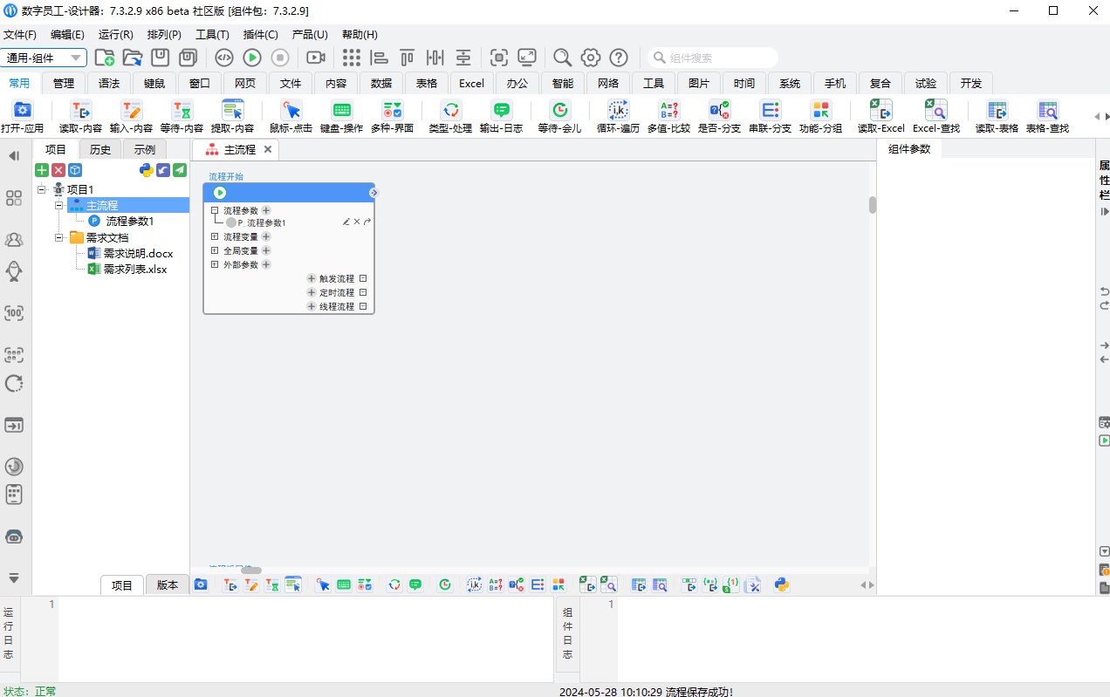
Task: Collapse the 需求文档 folder node
Action: (59, 237)
